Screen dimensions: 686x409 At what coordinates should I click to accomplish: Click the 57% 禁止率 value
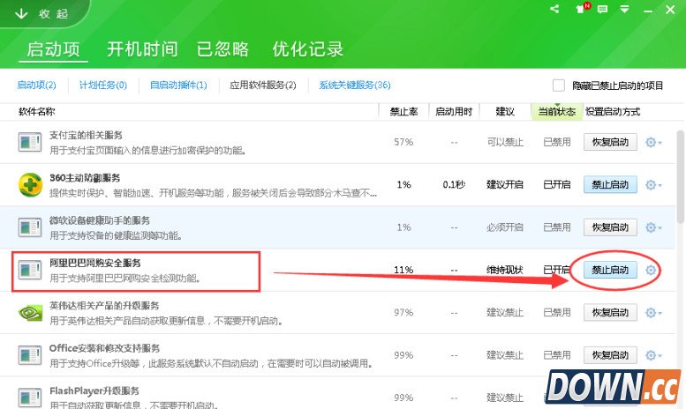403,142
